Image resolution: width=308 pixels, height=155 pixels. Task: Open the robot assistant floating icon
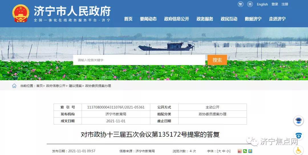[x=299, y=121]
